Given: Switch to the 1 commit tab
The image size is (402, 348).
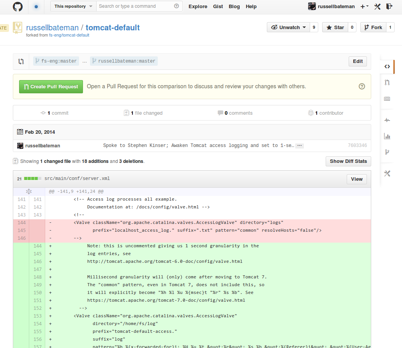Looking at the screenshot, I should click(55, 113).
